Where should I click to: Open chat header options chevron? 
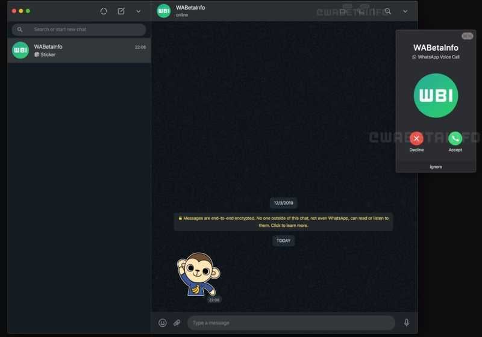[405, 11]
